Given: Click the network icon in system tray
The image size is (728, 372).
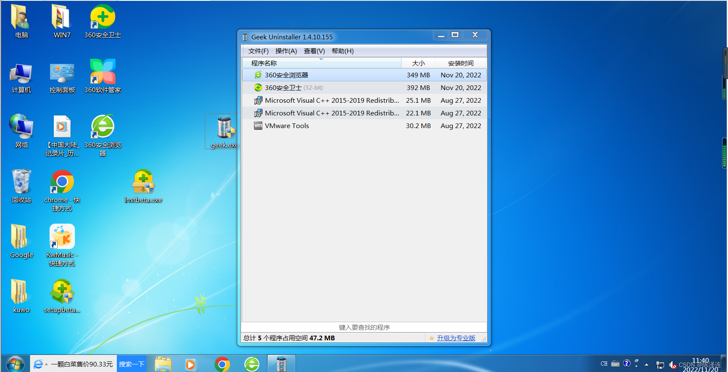Looking at the screenshot, I should [660, 365].
